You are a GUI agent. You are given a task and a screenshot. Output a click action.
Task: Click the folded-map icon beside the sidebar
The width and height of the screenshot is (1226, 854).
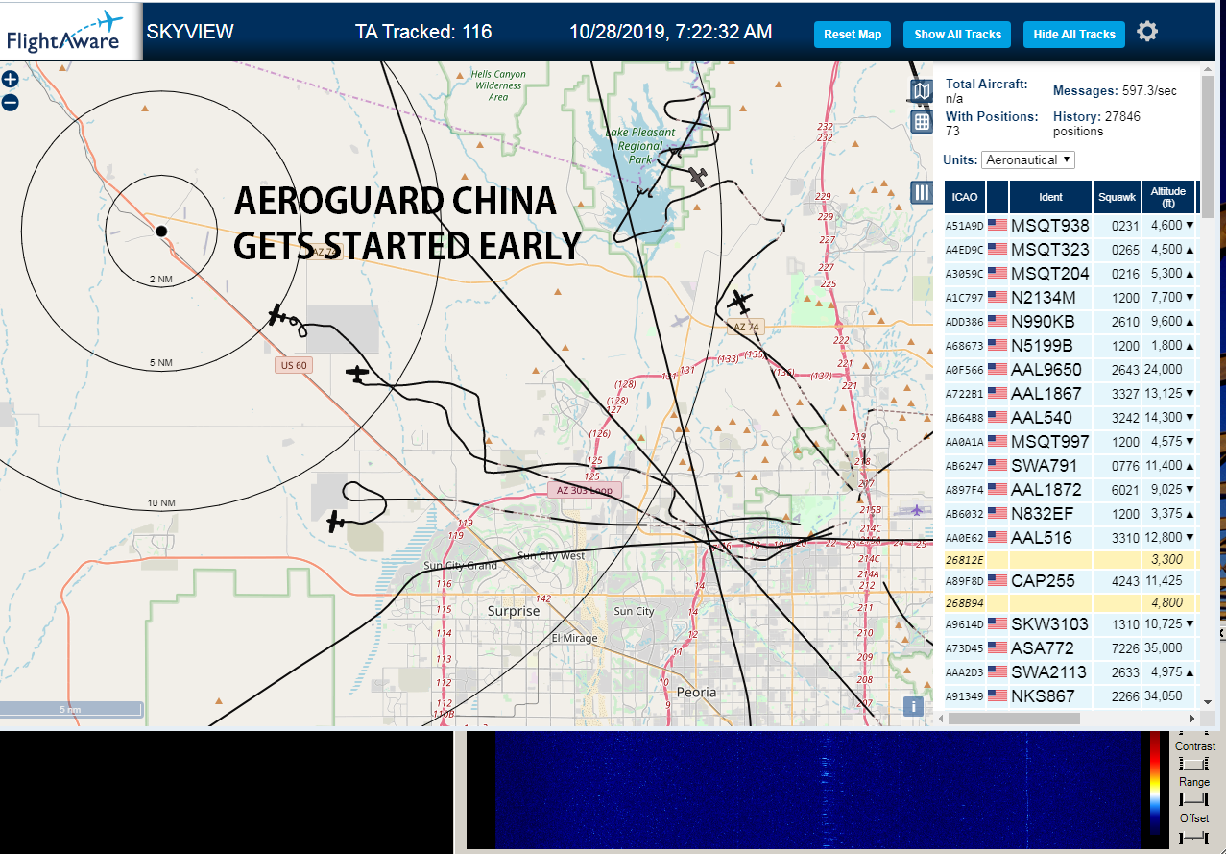click(922, 91)
